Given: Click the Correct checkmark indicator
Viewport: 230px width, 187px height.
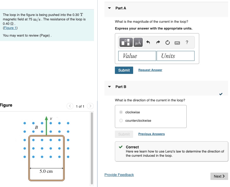Looking at the screenshot, I should click(x=120, y=147).
